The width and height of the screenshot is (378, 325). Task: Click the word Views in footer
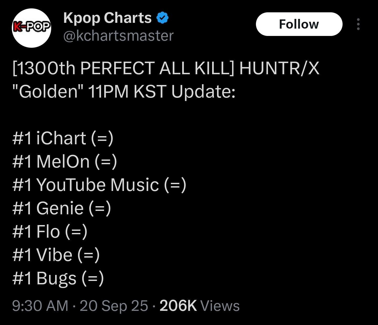(220, 306)
